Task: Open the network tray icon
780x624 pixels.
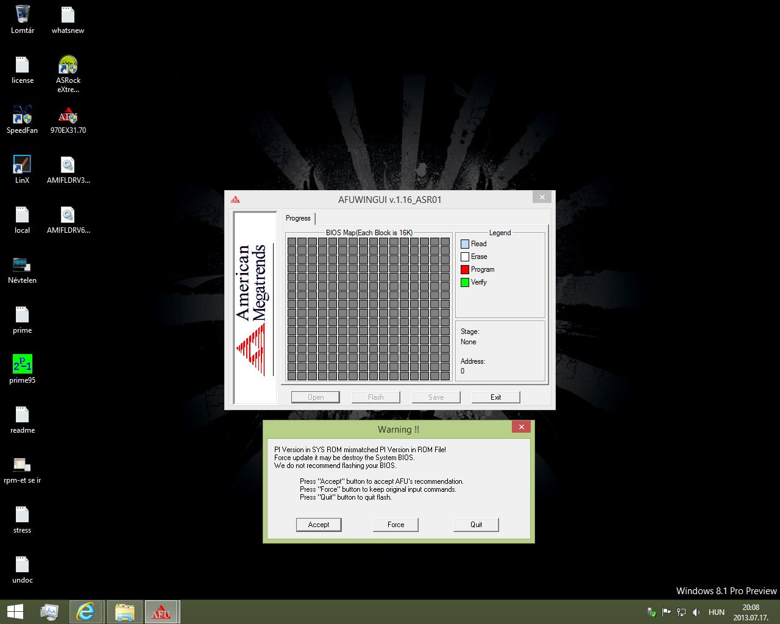Action: (681, 612)
